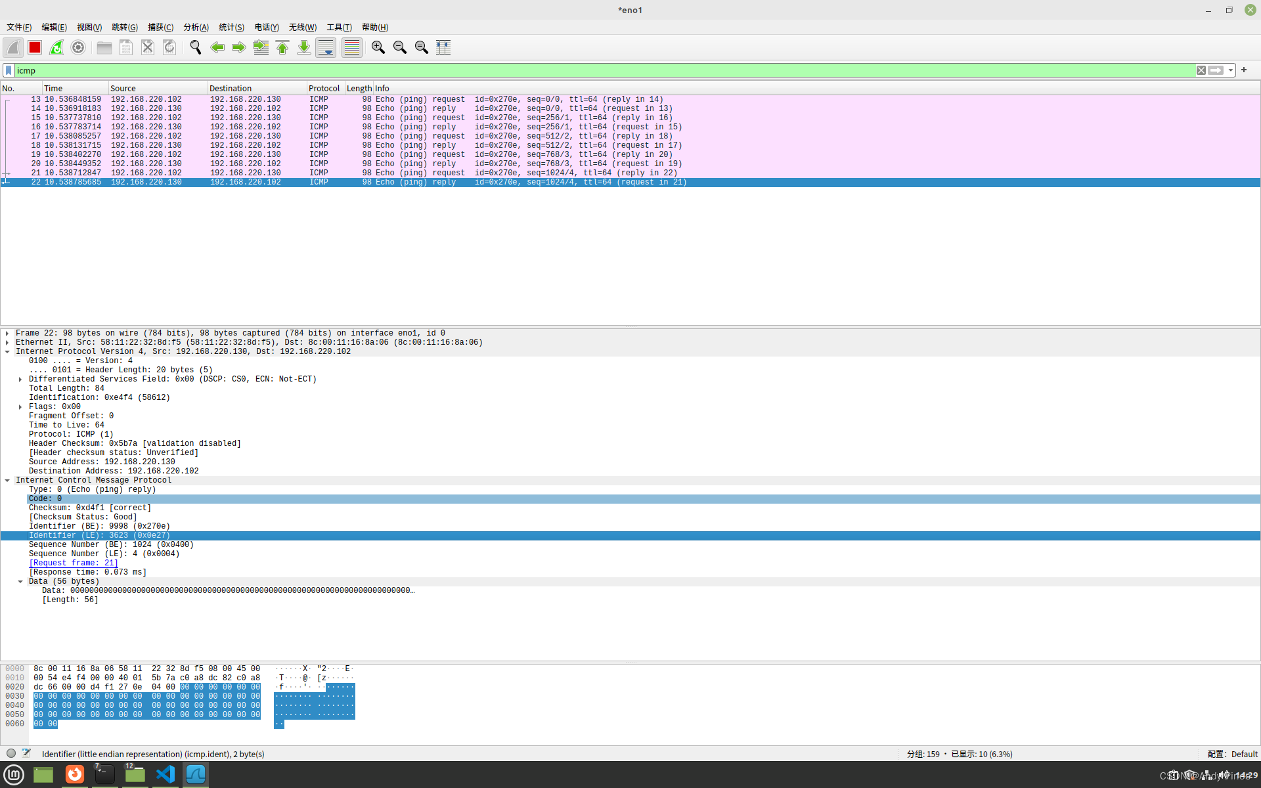Expand the Frame 22 tree node
The image size is (1261, 788).
pos(7,334)
